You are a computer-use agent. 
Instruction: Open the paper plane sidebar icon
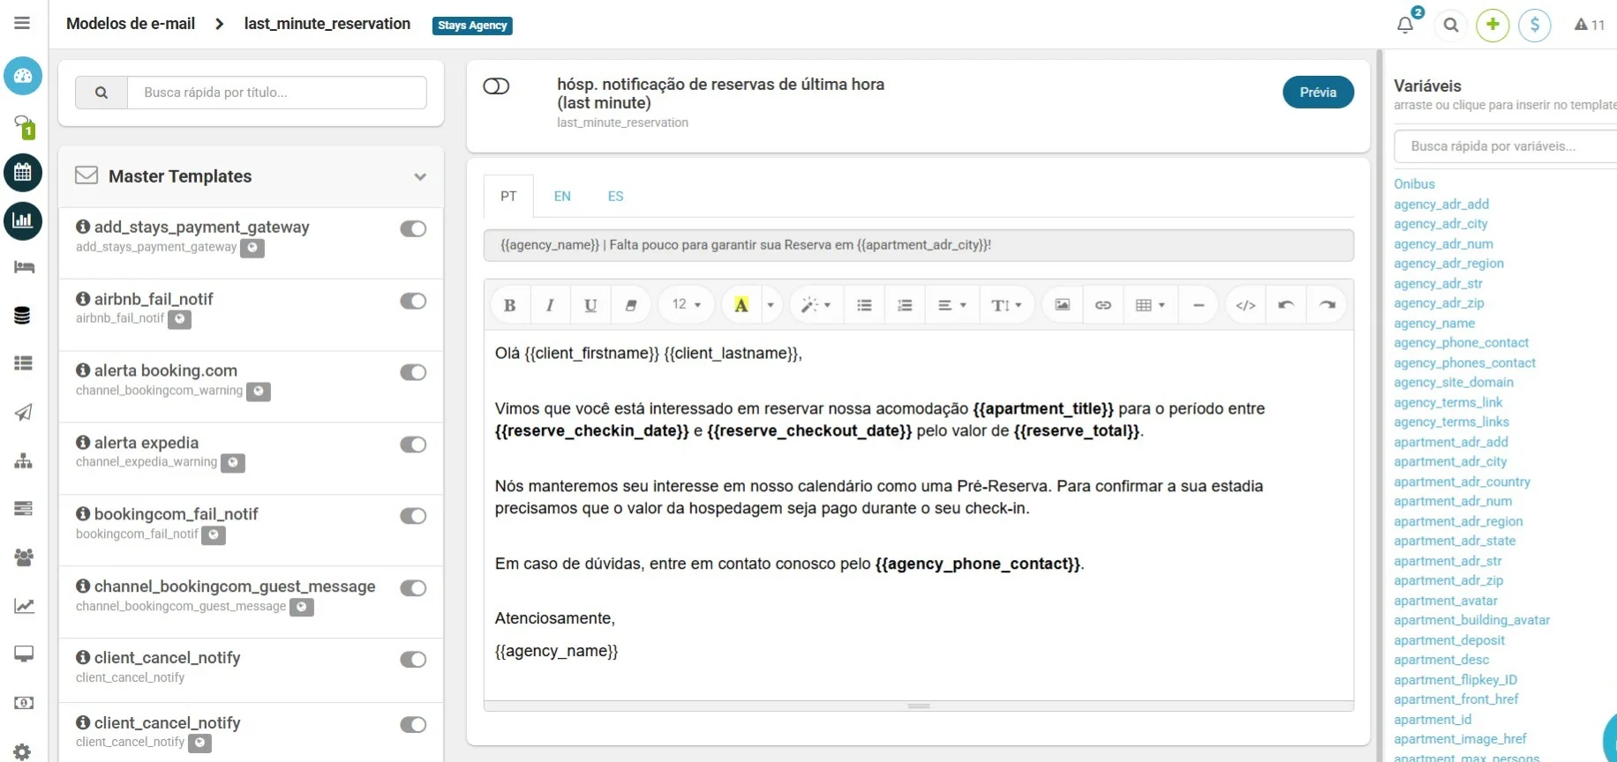coord(24,412)
